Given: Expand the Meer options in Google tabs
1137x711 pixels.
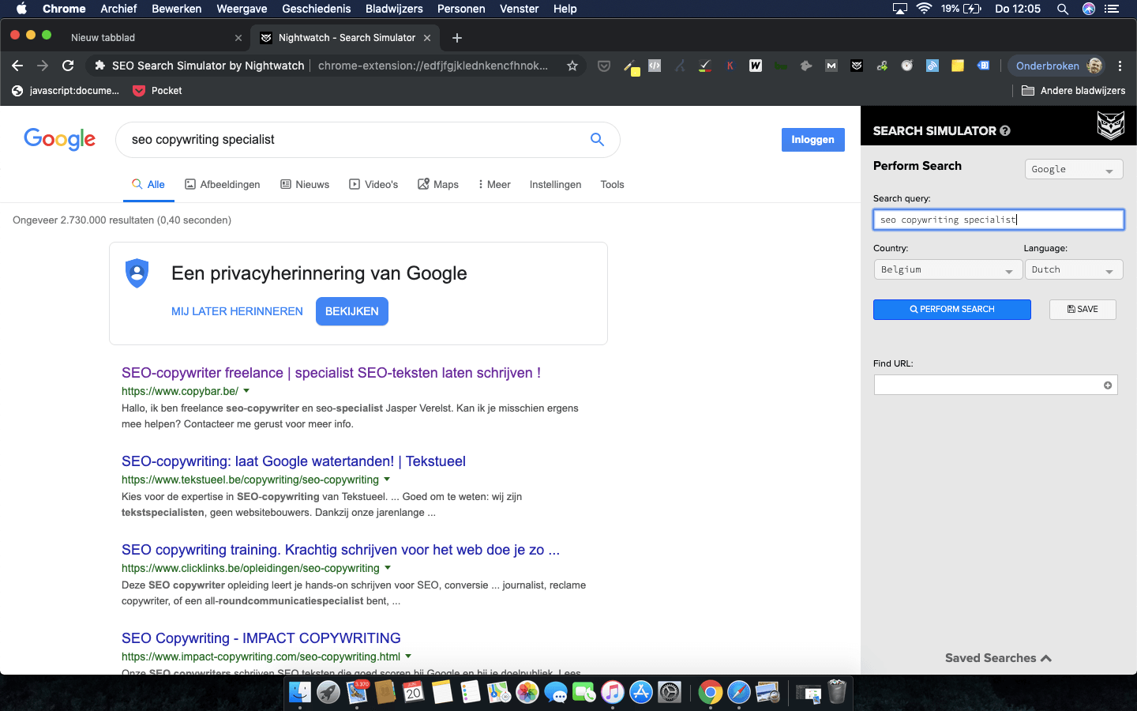Looking at the screenshot, I should [494, 184].
